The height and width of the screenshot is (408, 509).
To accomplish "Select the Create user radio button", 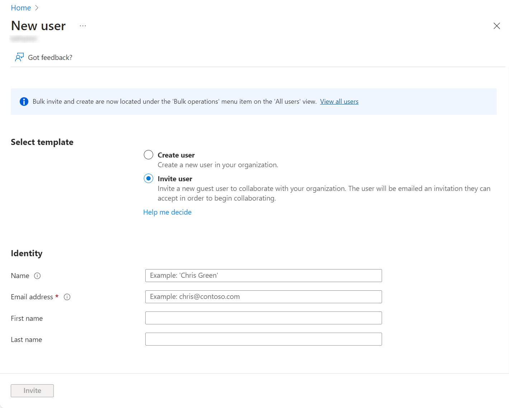I will pos(149,155).
